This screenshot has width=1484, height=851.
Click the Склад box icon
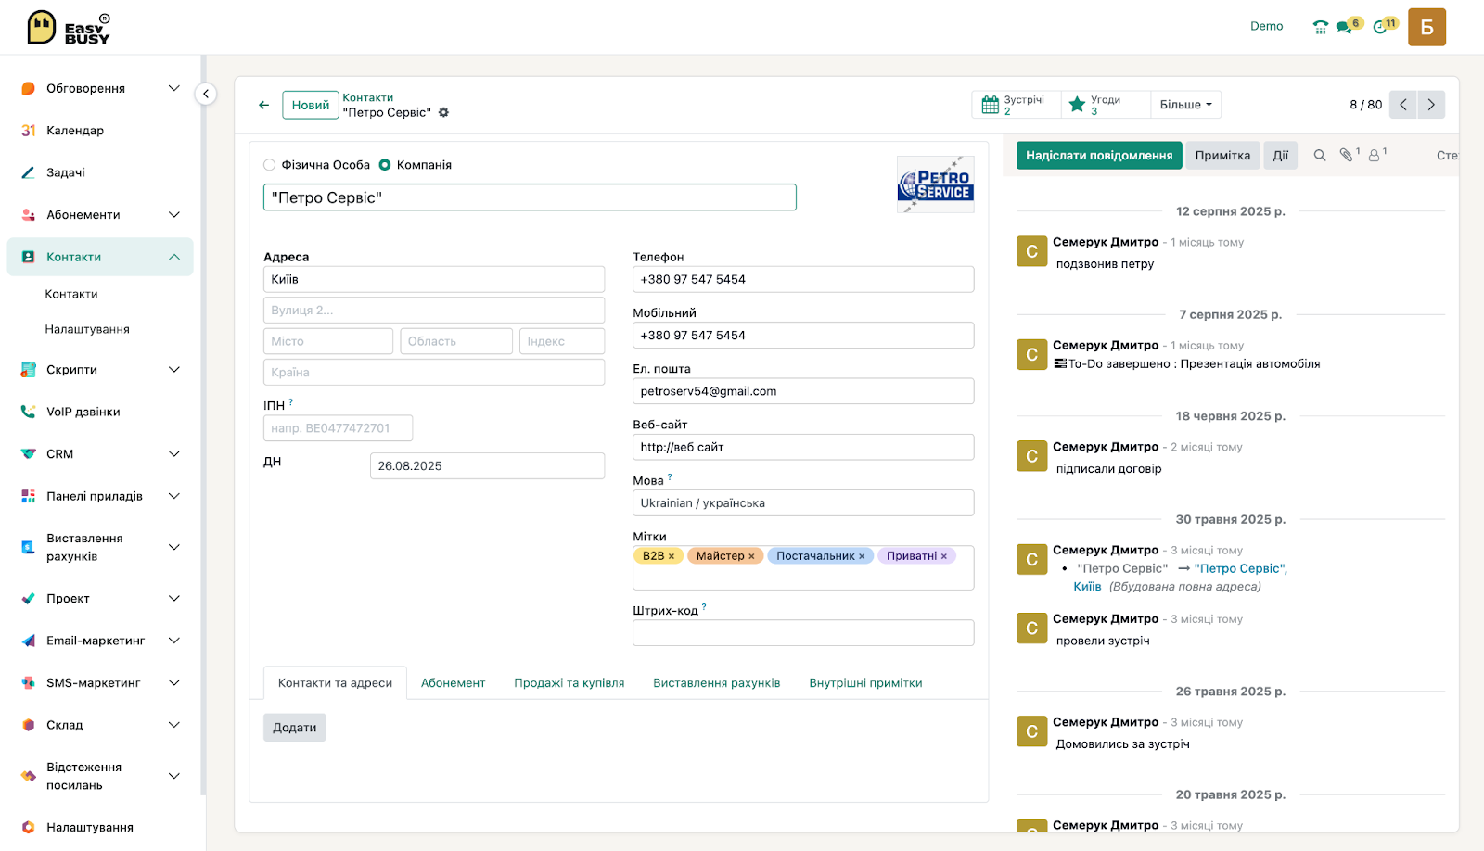pos(28,725)
